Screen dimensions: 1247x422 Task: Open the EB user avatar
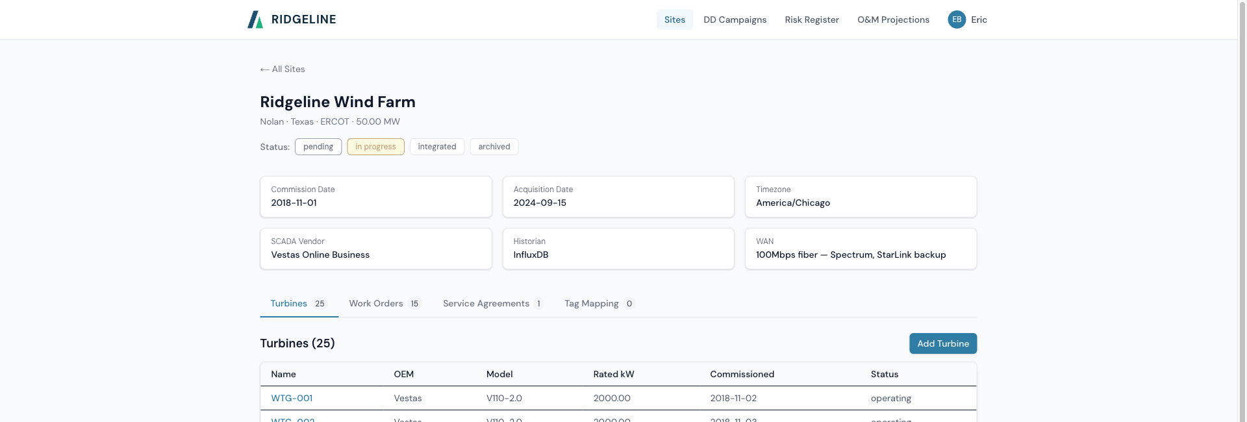[x=957, y=19]
